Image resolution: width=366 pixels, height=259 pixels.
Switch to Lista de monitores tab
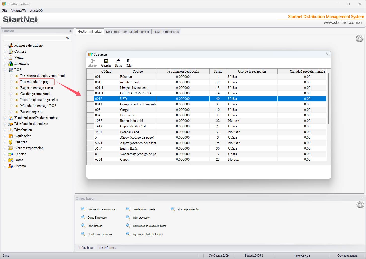166,32
